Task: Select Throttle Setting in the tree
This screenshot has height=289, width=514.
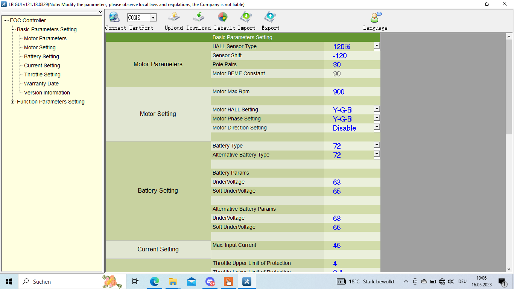Action: (42, 75)
